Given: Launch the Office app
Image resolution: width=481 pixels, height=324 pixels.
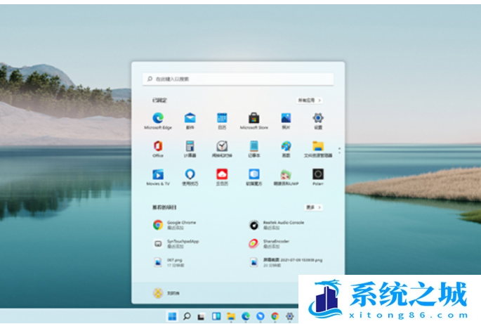Looking at the screenshot, I should [158, 146].
